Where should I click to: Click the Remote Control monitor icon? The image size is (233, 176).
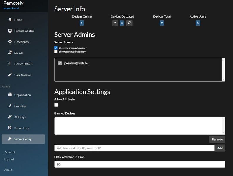(x=10, y=31)
